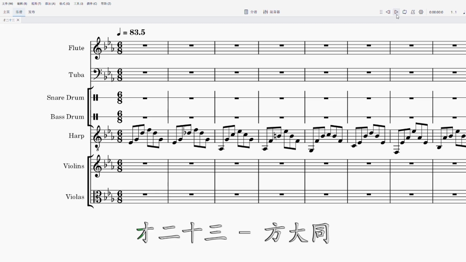Select the Bass Drum percussion clef

96,117
